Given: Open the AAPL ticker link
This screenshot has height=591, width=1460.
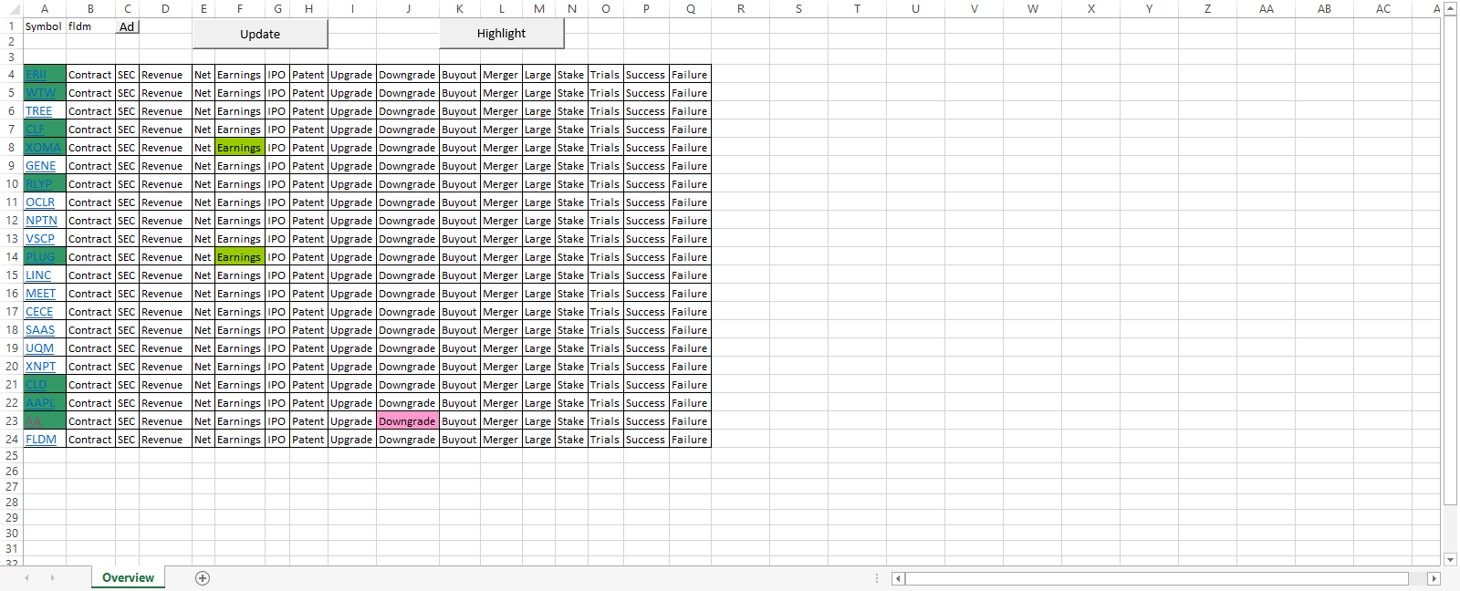Looking at the screenshot, I should 40,403.
